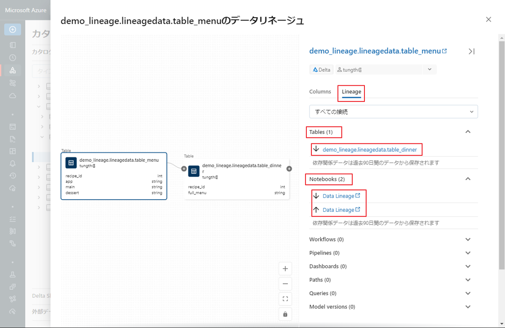Screen dimensions: 505x328
Task: Open Query History icon in sidebar
Action: 13,176
